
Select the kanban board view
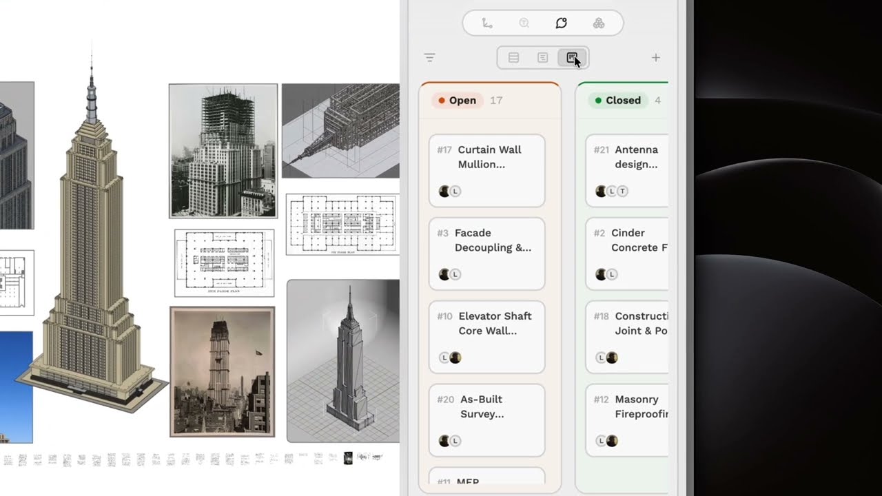(572, 58)
